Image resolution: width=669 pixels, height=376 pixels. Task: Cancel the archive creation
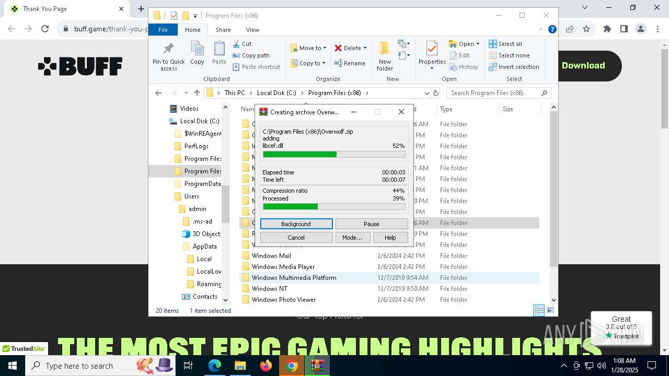(x=296, y=238)
